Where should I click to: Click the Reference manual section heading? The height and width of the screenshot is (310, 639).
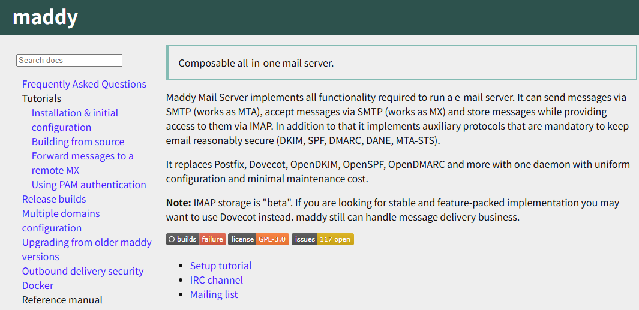click(x=62, y=300)
